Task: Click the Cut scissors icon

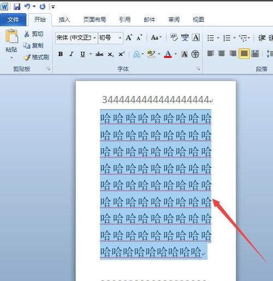Action: click(27, 34)
